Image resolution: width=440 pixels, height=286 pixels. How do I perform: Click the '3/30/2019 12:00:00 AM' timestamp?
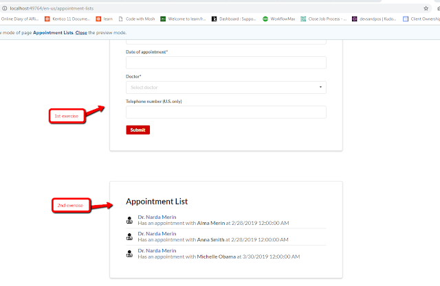coord(271,257)
